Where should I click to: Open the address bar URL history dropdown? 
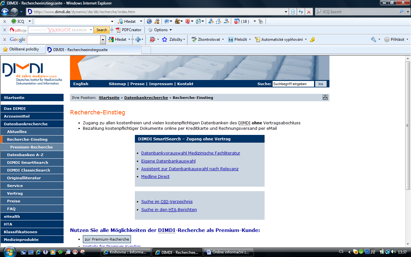tap(286, 12)
